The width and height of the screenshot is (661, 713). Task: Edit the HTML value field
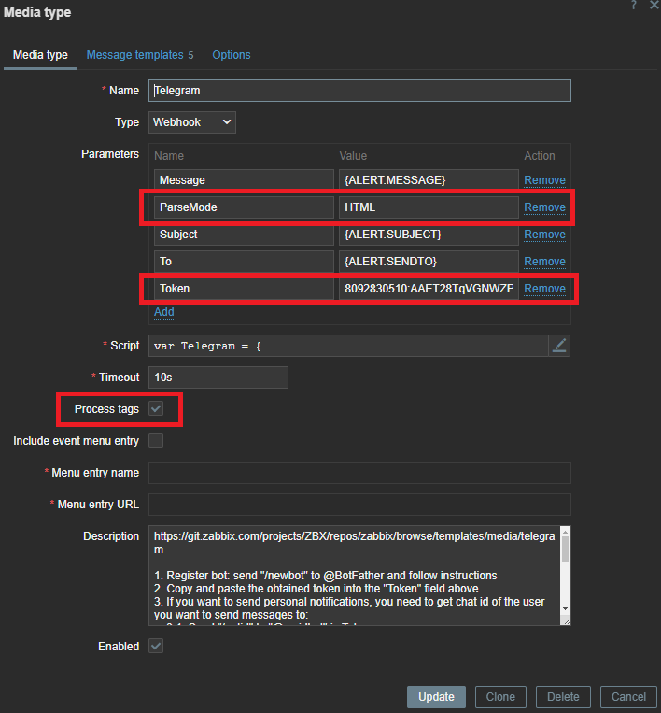(x=429, y=207)
